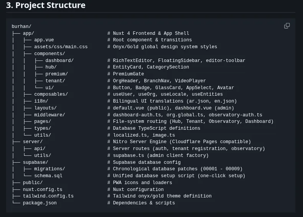Click the "layouts/" folder text
Screen dimensions: 303x217
(x=45, y=108)
